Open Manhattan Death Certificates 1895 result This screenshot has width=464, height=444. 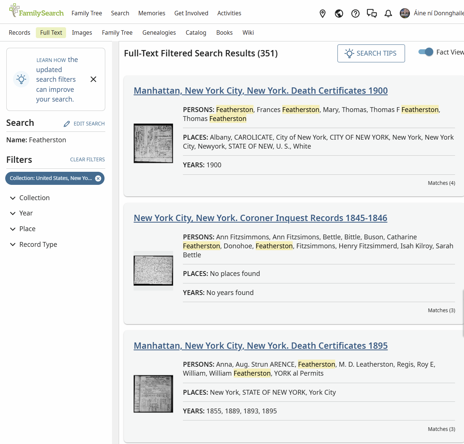pos(261,346)
